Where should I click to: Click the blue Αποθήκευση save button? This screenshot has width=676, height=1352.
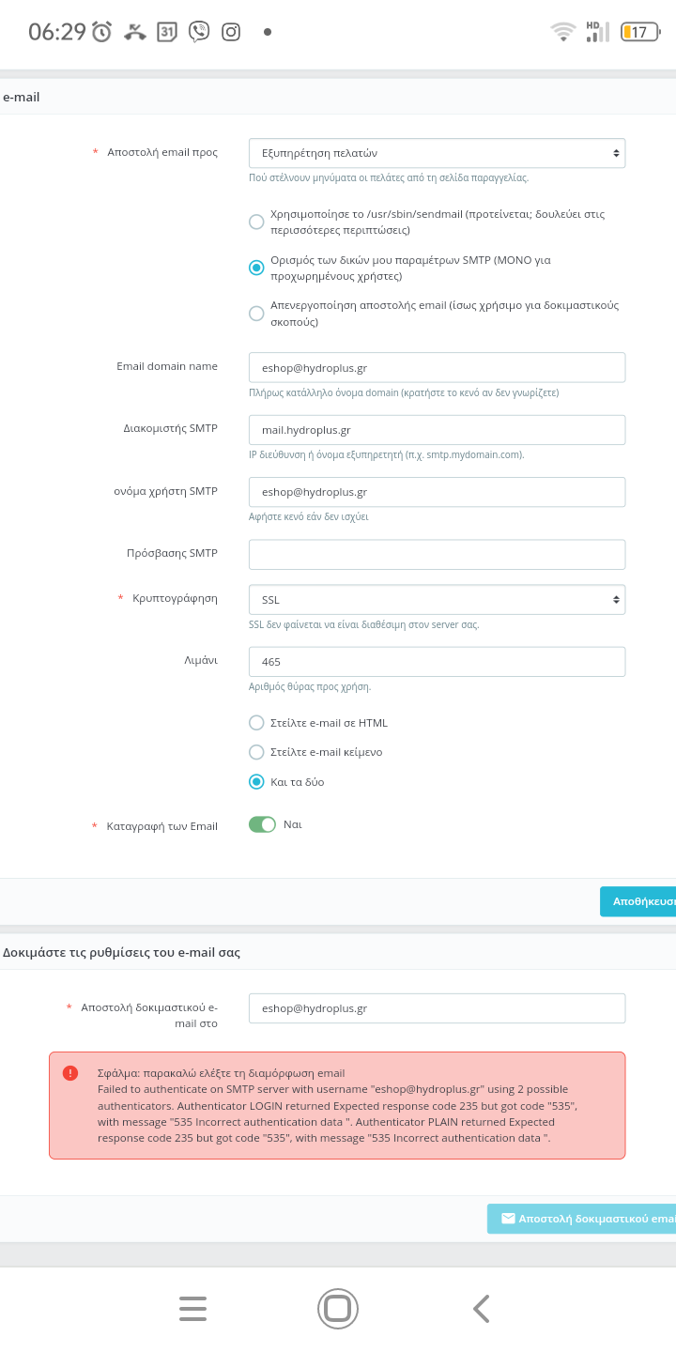tap(639, 901)
